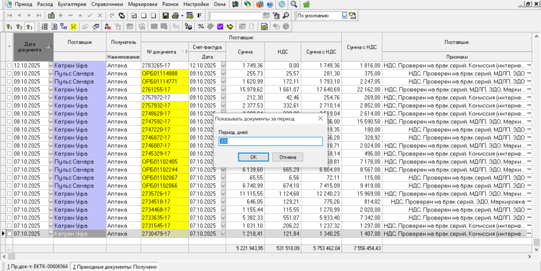Click the edit record icon with pencil
Screen dimensions: 541x271
point(51,15)
